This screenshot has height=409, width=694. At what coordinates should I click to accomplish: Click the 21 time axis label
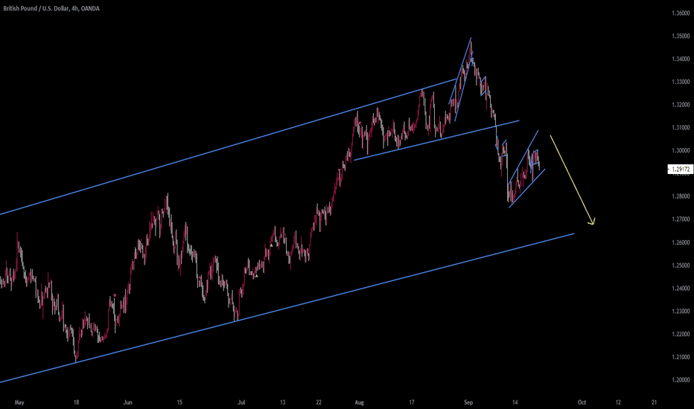click(655, 402)
